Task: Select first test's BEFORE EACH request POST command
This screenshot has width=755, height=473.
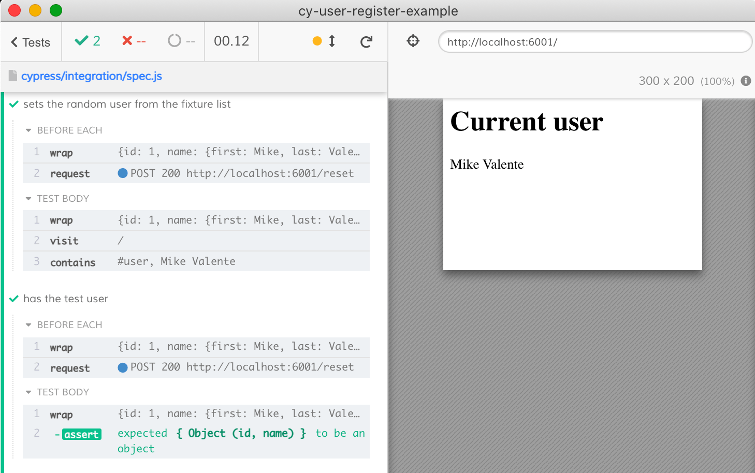Action: [x=196, y=173]
